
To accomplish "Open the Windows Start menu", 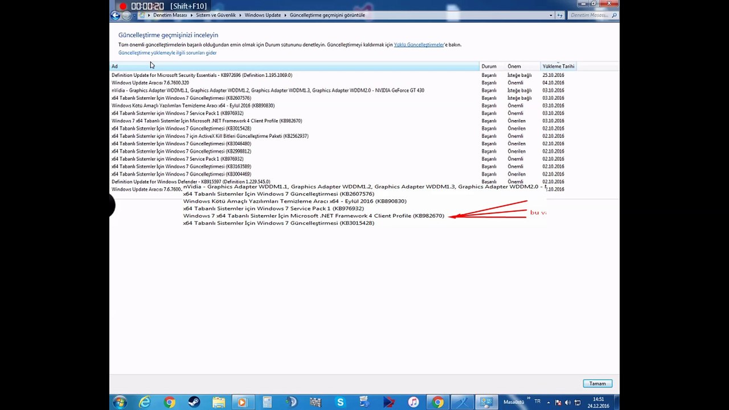I will pyautogui.click(x=120, y=402).
